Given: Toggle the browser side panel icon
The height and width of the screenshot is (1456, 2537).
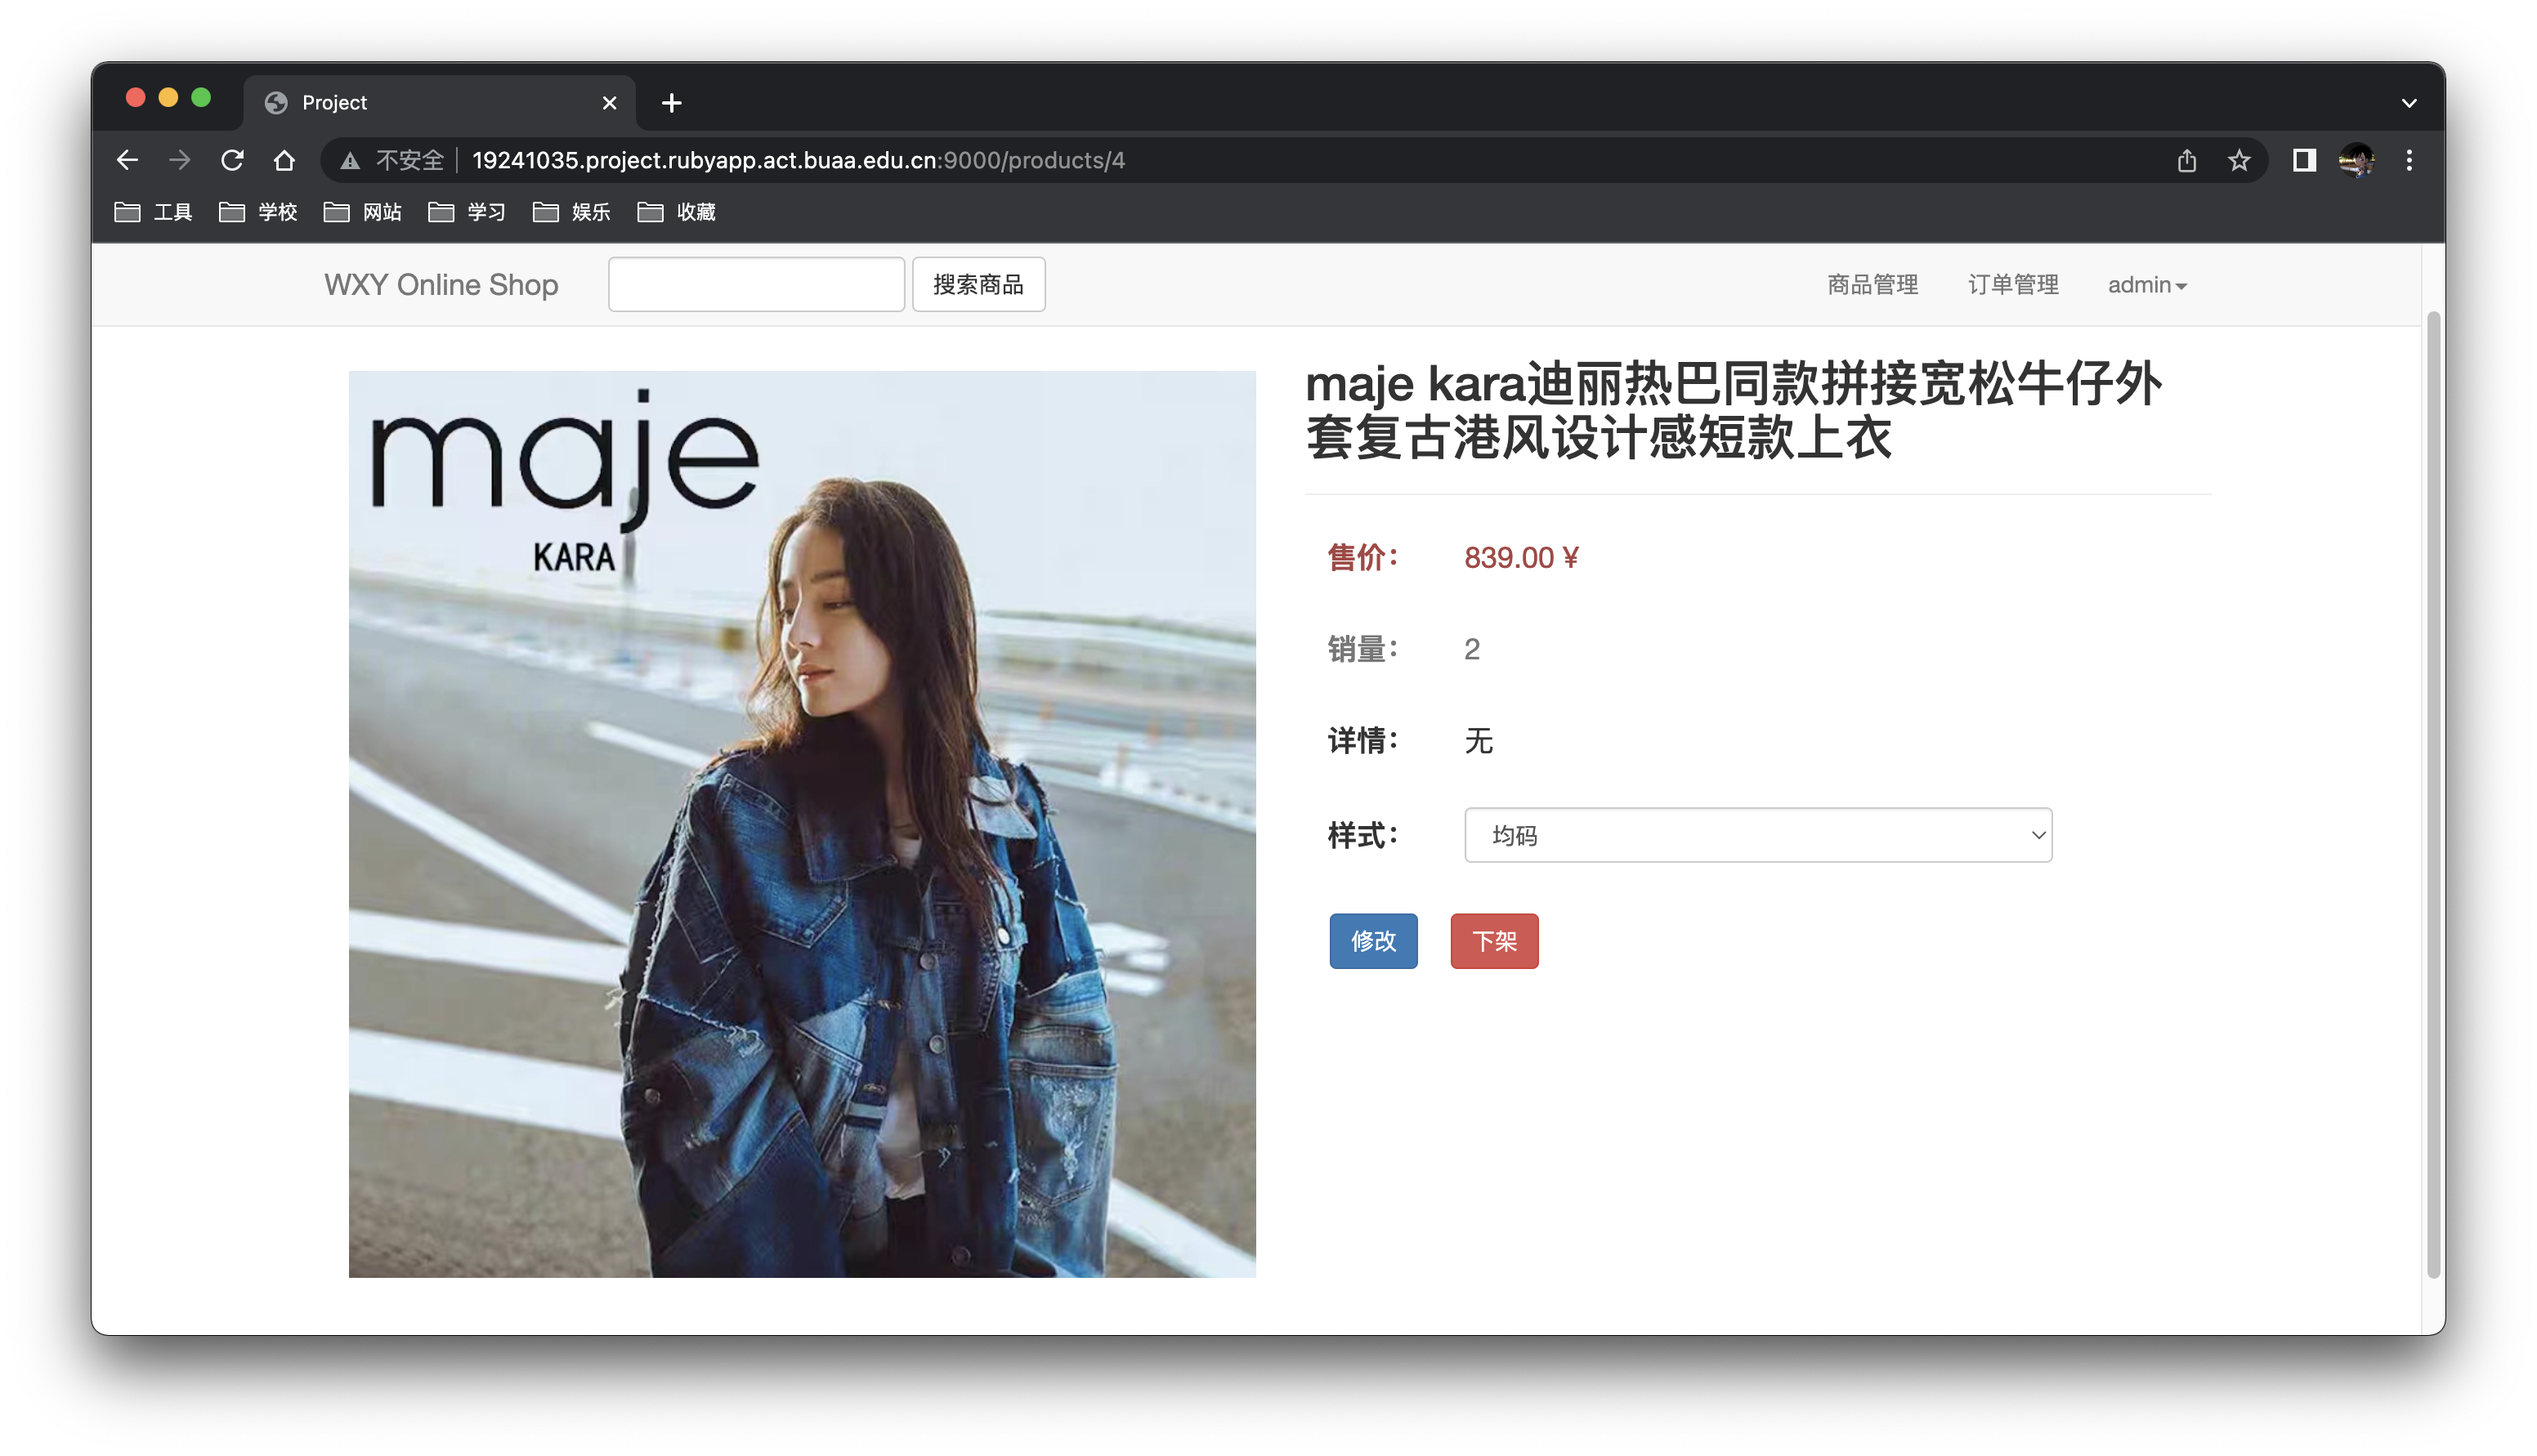Looking at the screenshot, I should (2304, 160).
